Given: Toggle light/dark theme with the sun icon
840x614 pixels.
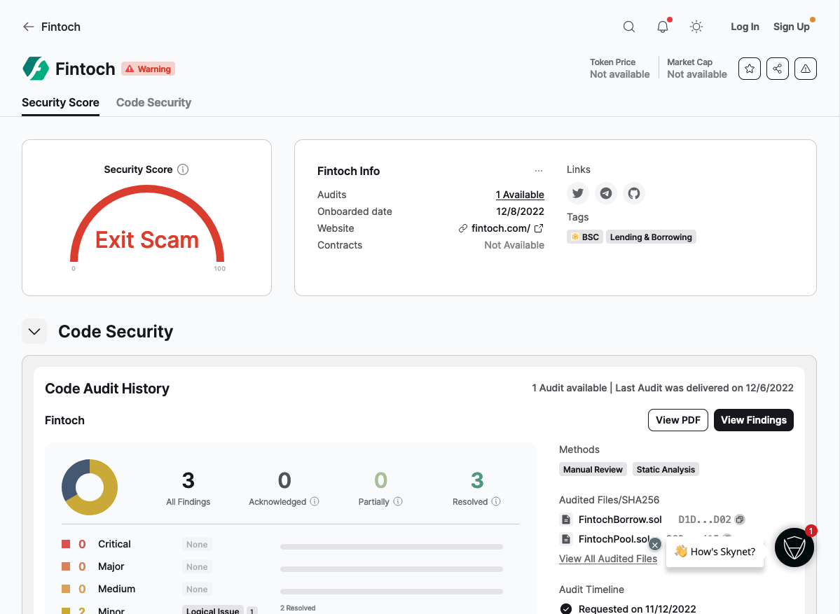Looking at the screenshot, I should point(696,26).
